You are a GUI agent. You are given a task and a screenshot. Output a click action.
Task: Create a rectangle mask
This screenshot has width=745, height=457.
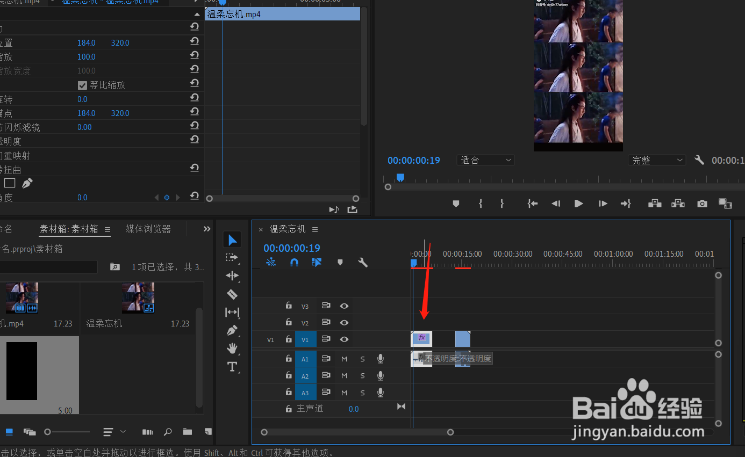10,183
